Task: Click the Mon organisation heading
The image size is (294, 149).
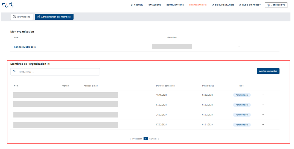Action: tap(22, 31)
